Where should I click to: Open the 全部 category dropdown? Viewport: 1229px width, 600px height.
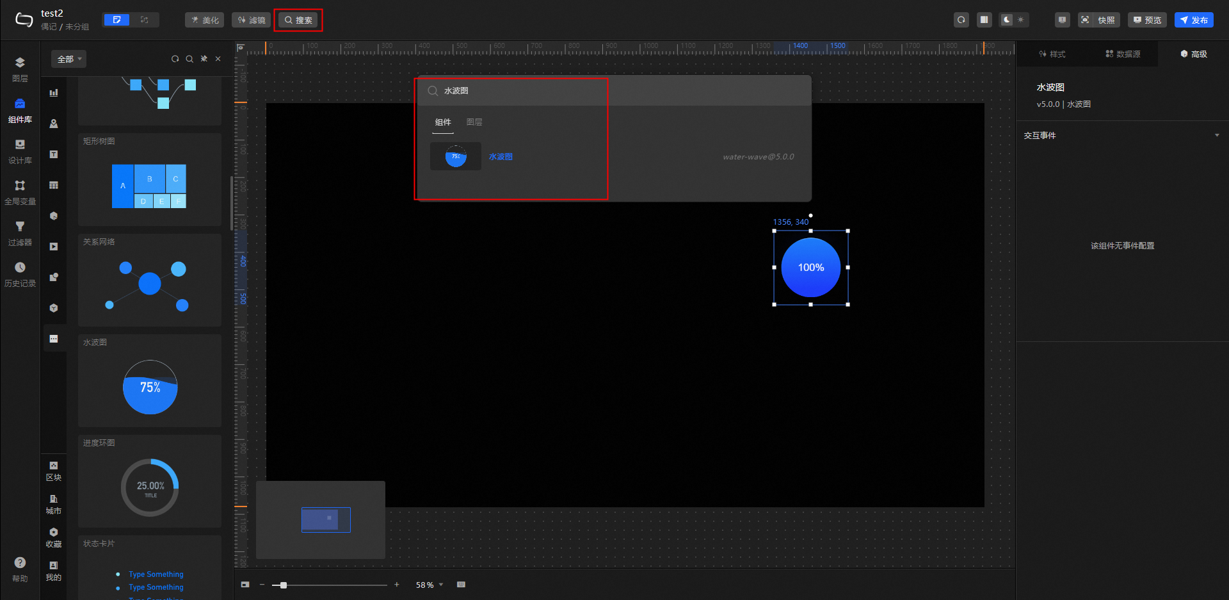pyautogui.click(x=68, y=59)
